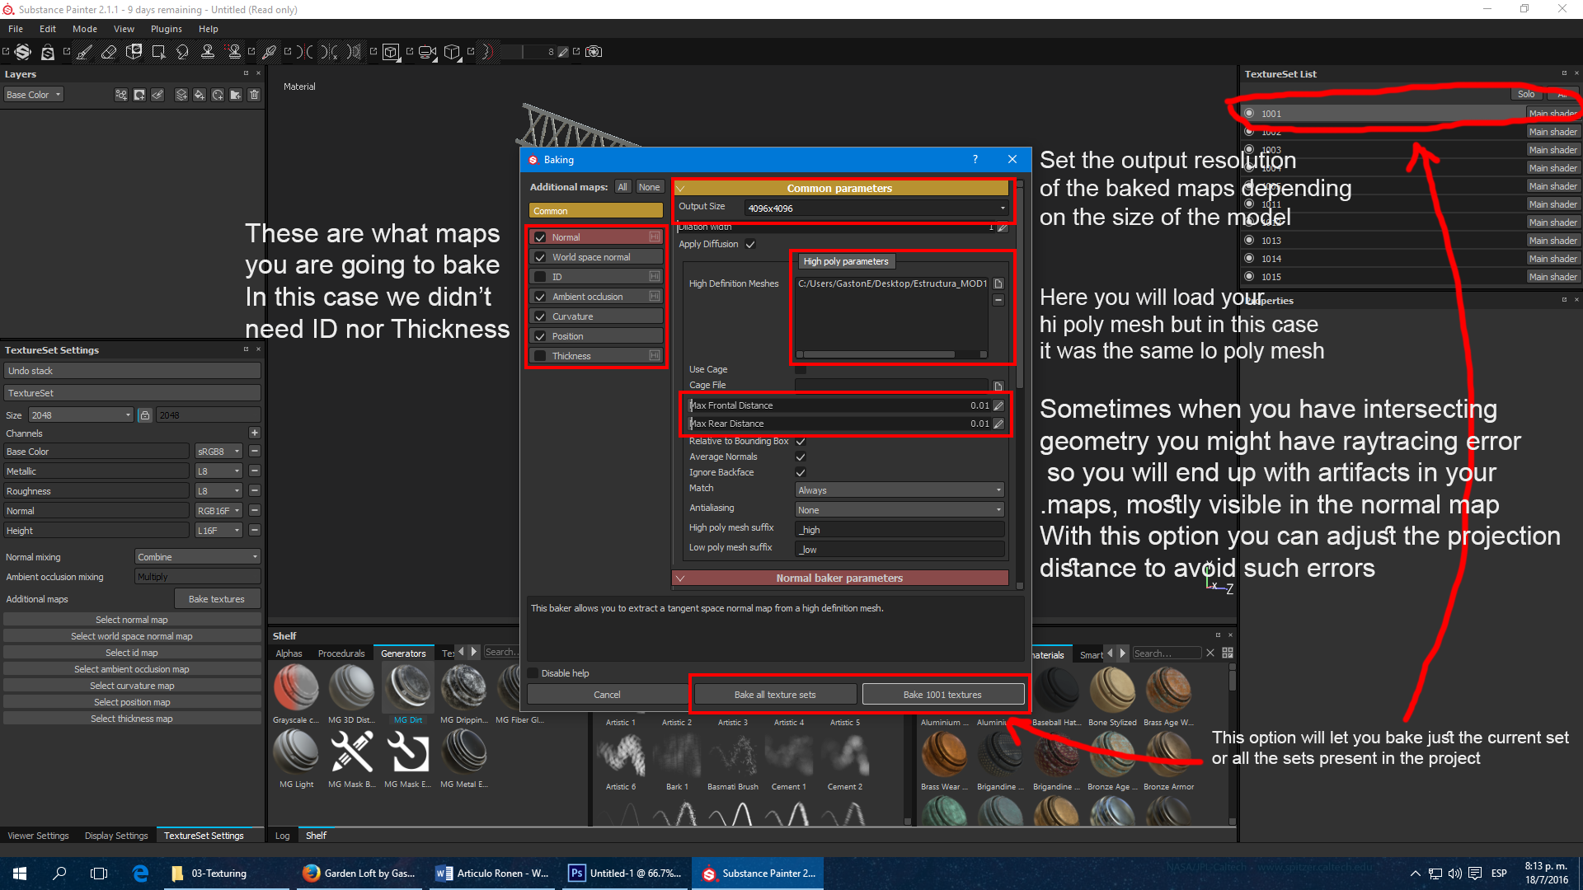The width and height of the screenshot is (1583, 890).
Task: Add a new layer in Layers panel
Action: pyautogui.click(x=181, y=95)
